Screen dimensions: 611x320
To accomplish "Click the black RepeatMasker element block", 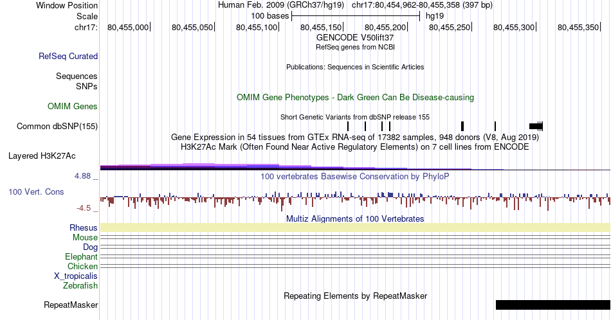I will [x=553, y=305].
